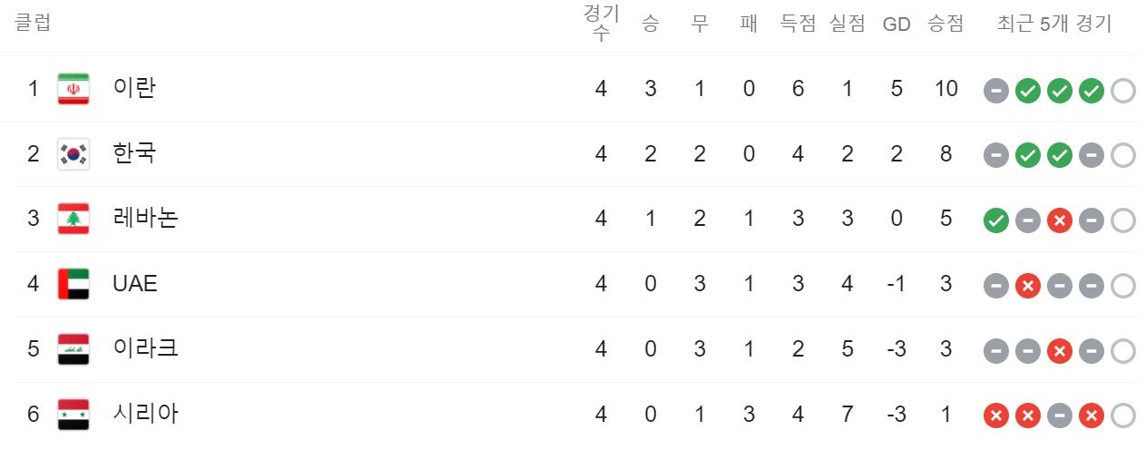This screenshot has width=1146, height=450.
Task: Click Iran's empty upcoming match circle
Action: pos(1123,91)
